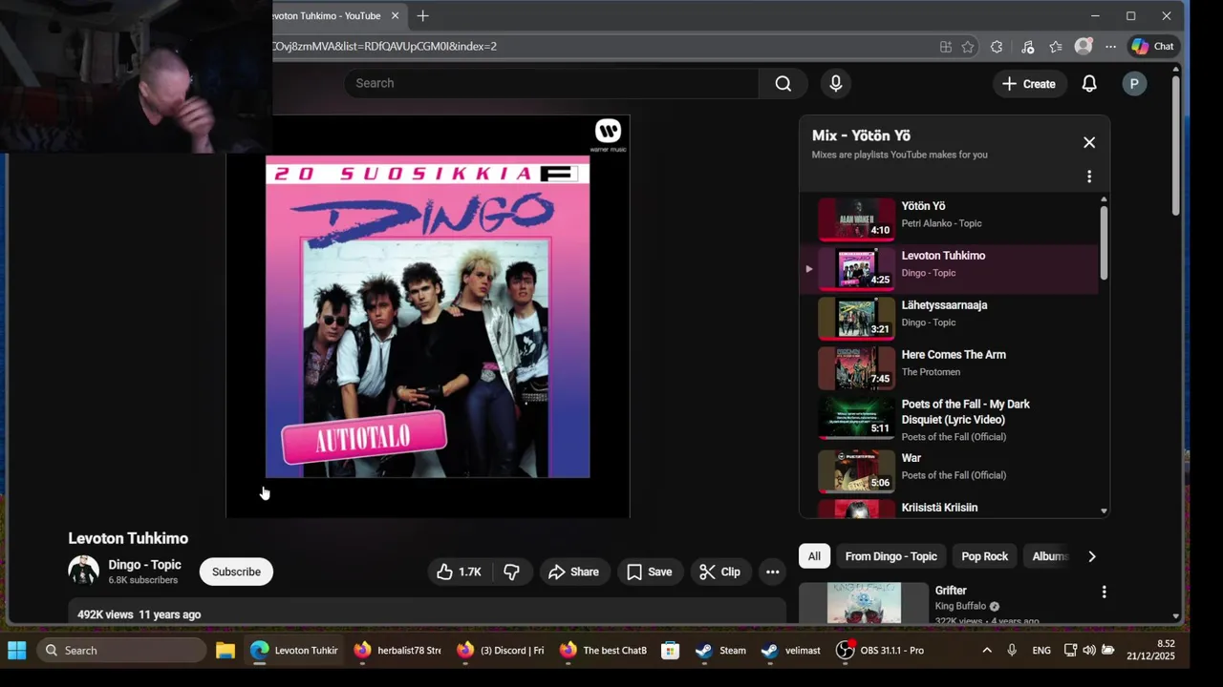Play Here Comes The Arm by The Protomen
The image size is (1223, 687).
point(950,368)
